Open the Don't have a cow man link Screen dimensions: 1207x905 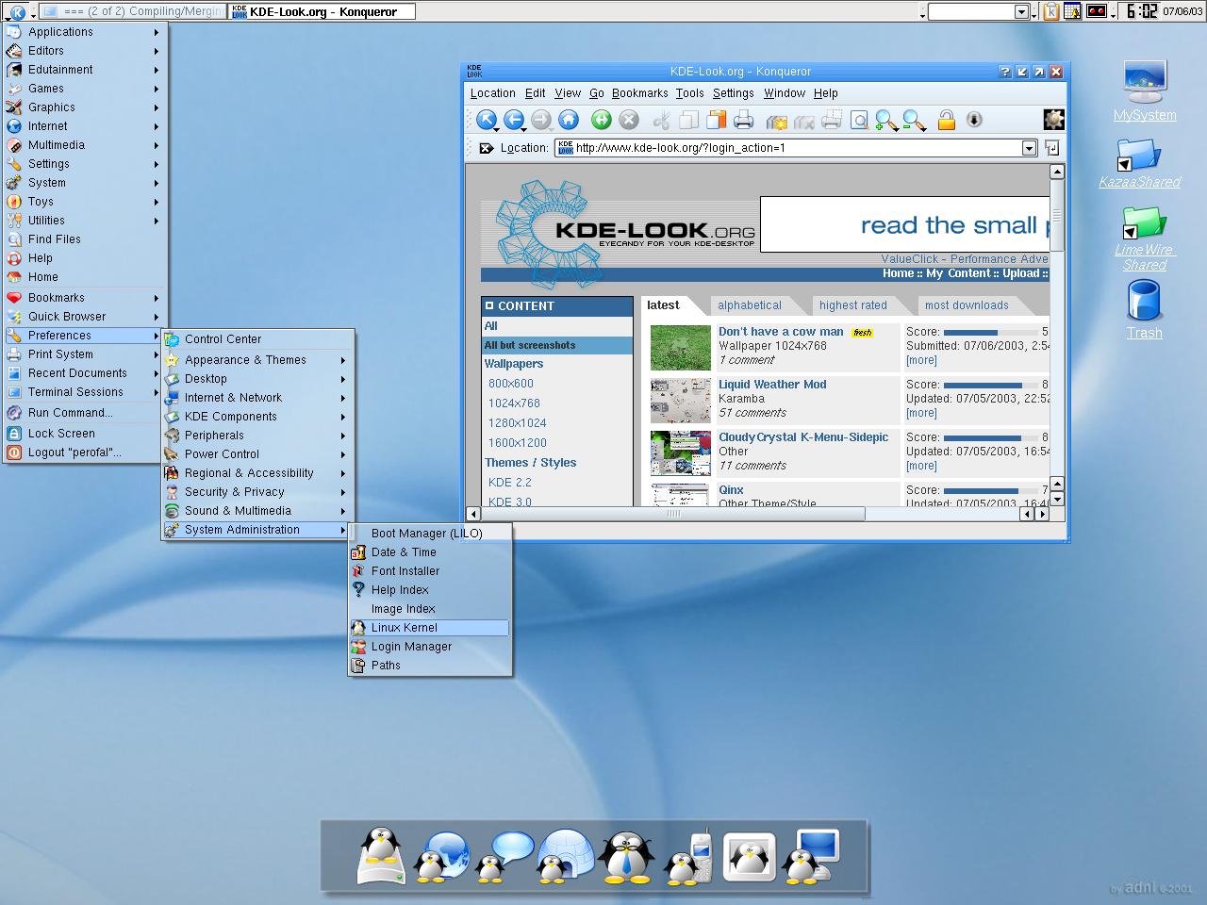coord(781,332)
